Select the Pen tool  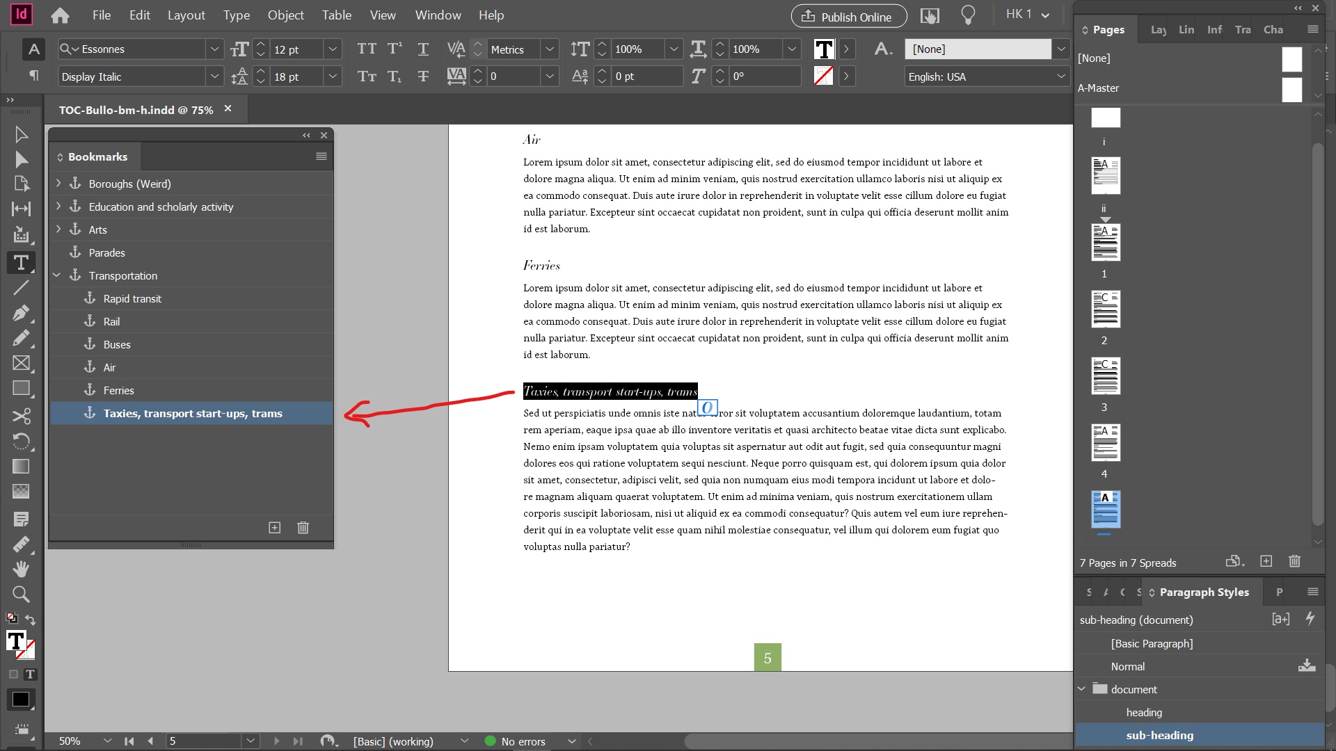[x=21, y=313]
